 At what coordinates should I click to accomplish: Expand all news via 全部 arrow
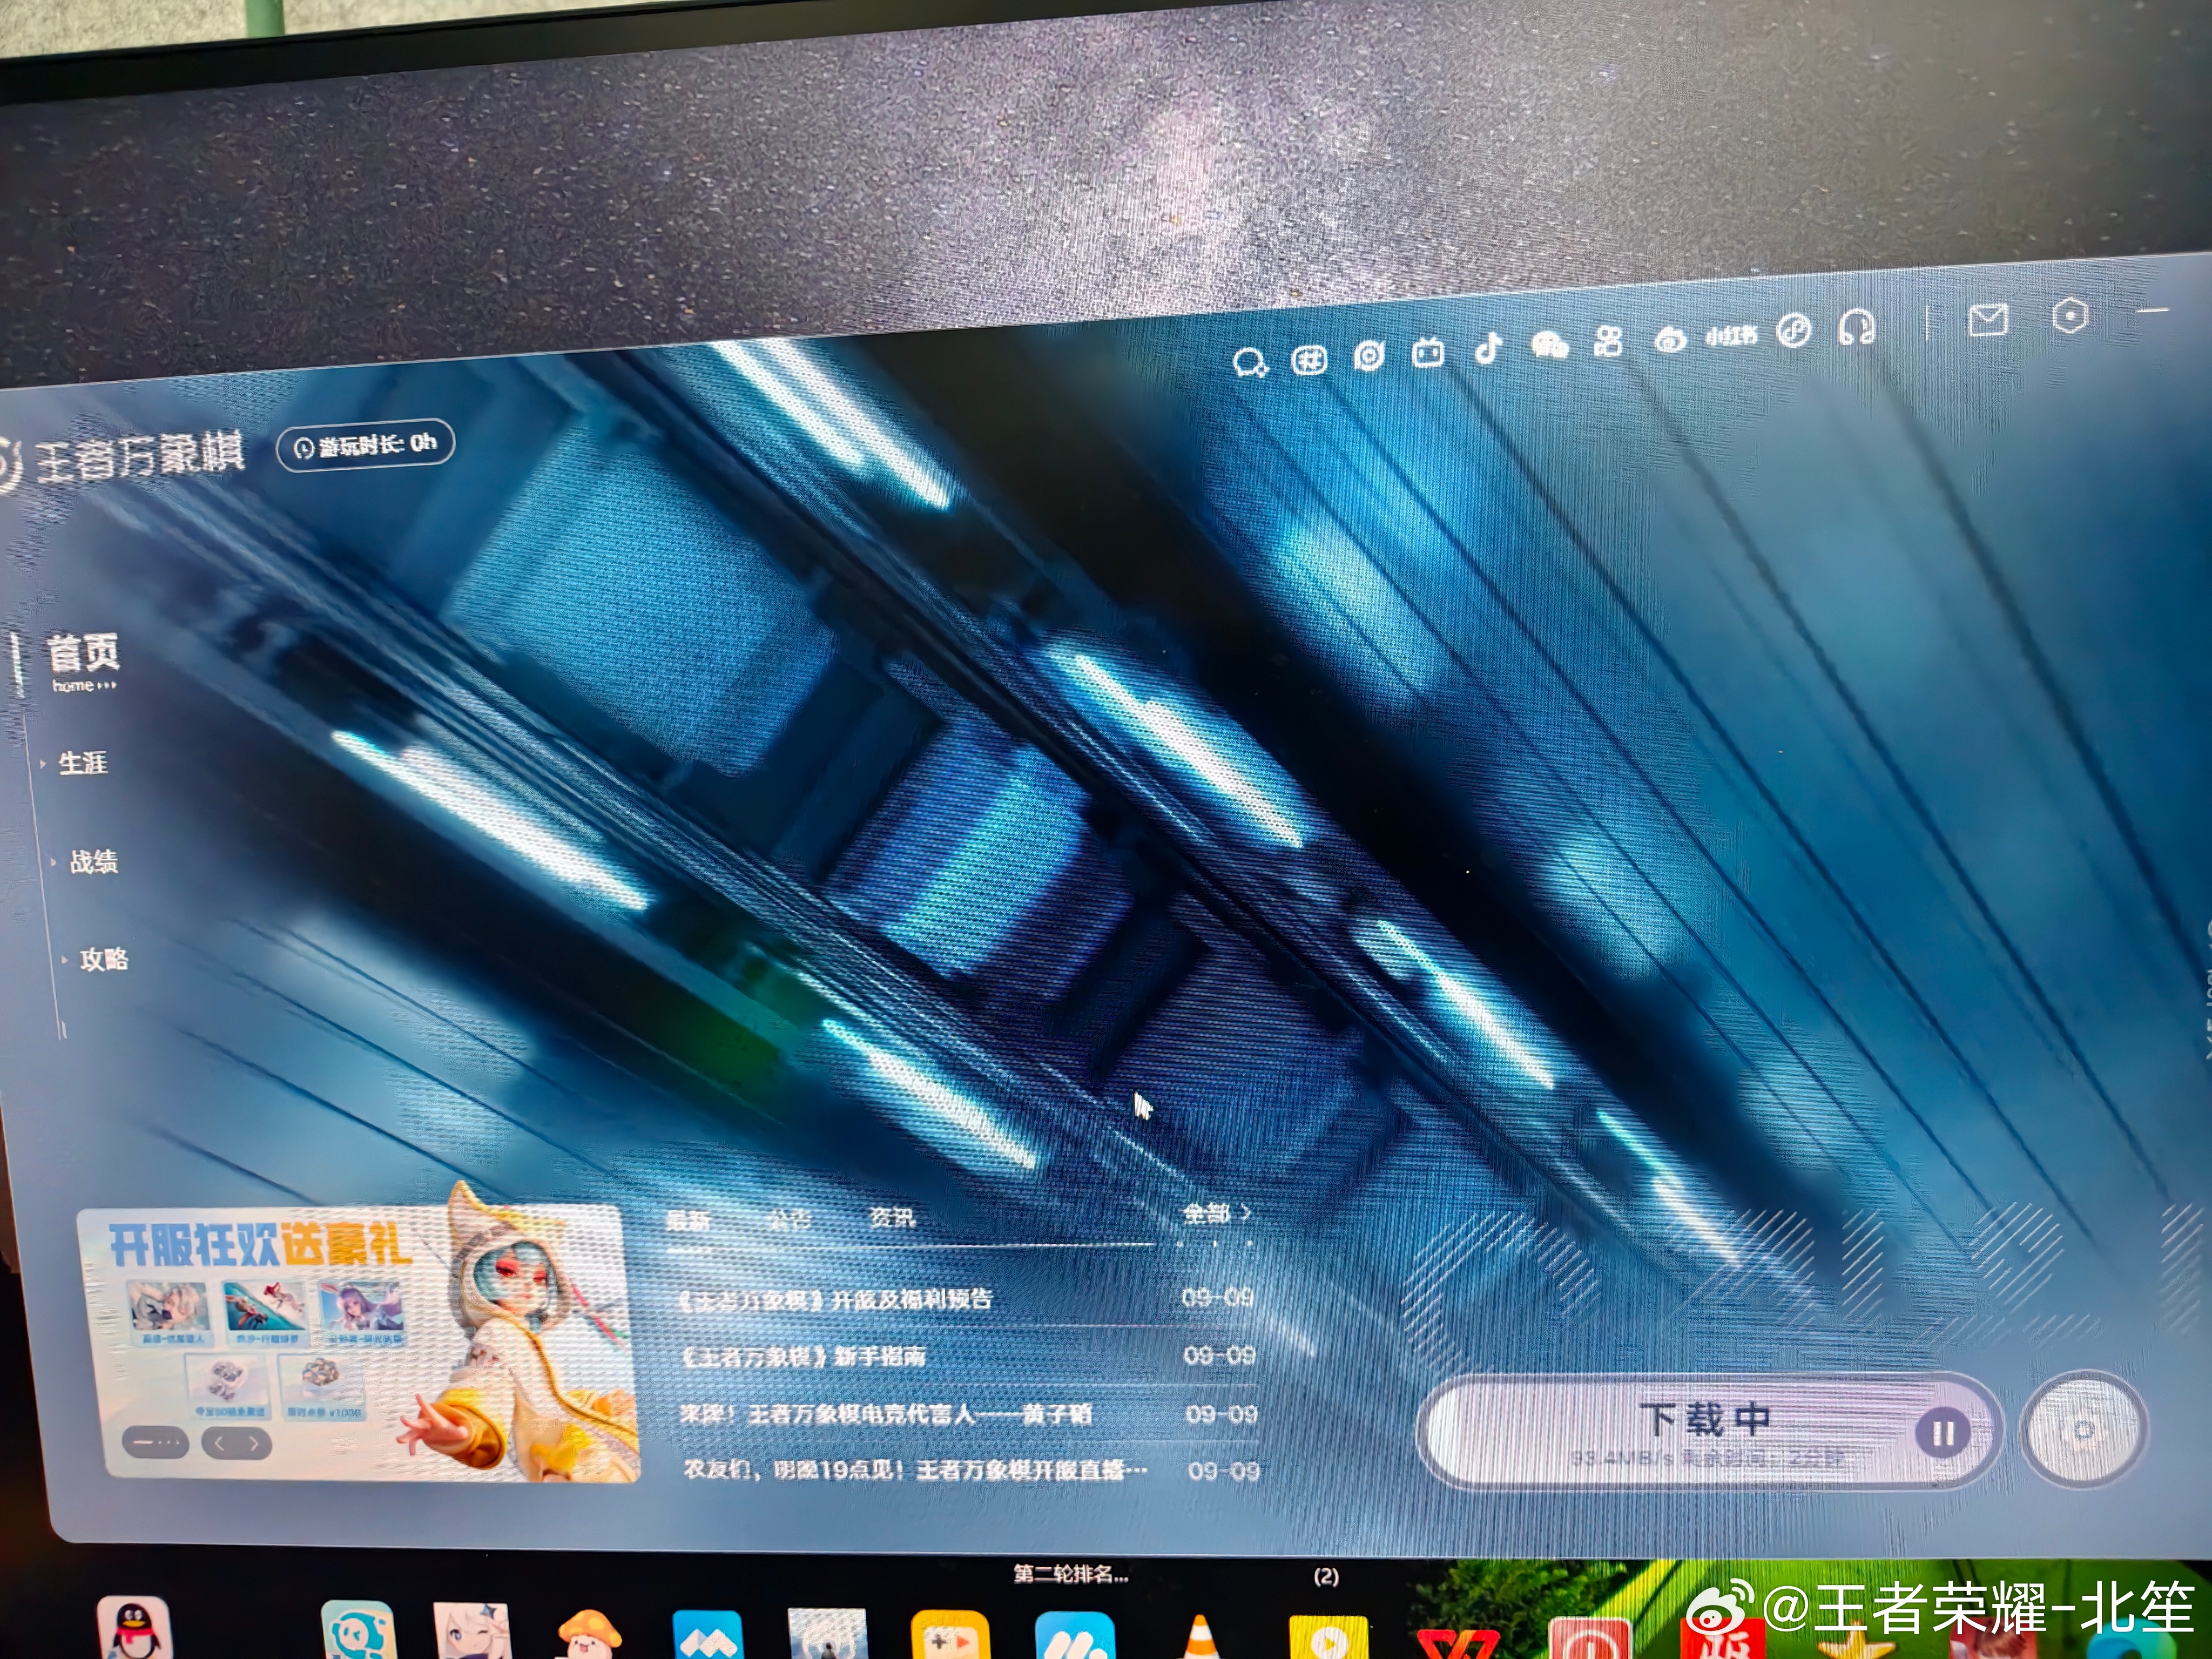coord(1216,1214)
